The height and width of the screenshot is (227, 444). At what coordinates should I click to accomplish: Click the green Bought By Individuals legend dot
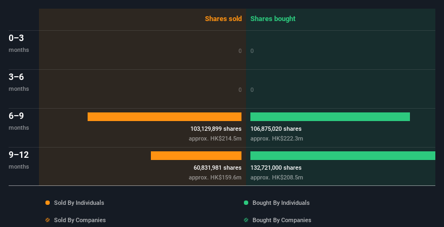pos(246,203)
